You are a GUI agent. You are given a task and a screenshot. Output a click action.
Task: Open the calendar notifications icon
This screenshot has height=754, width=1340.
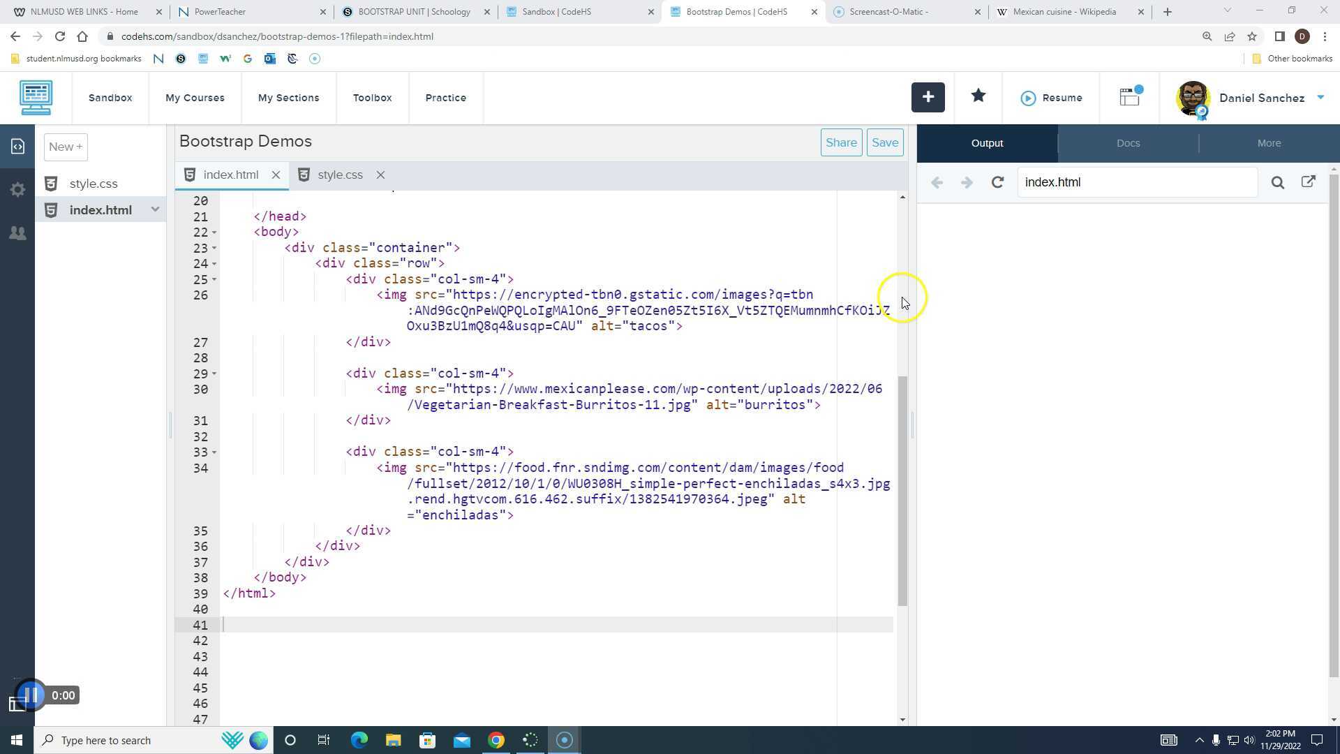pyautogui.click(x=1130, y=97)
